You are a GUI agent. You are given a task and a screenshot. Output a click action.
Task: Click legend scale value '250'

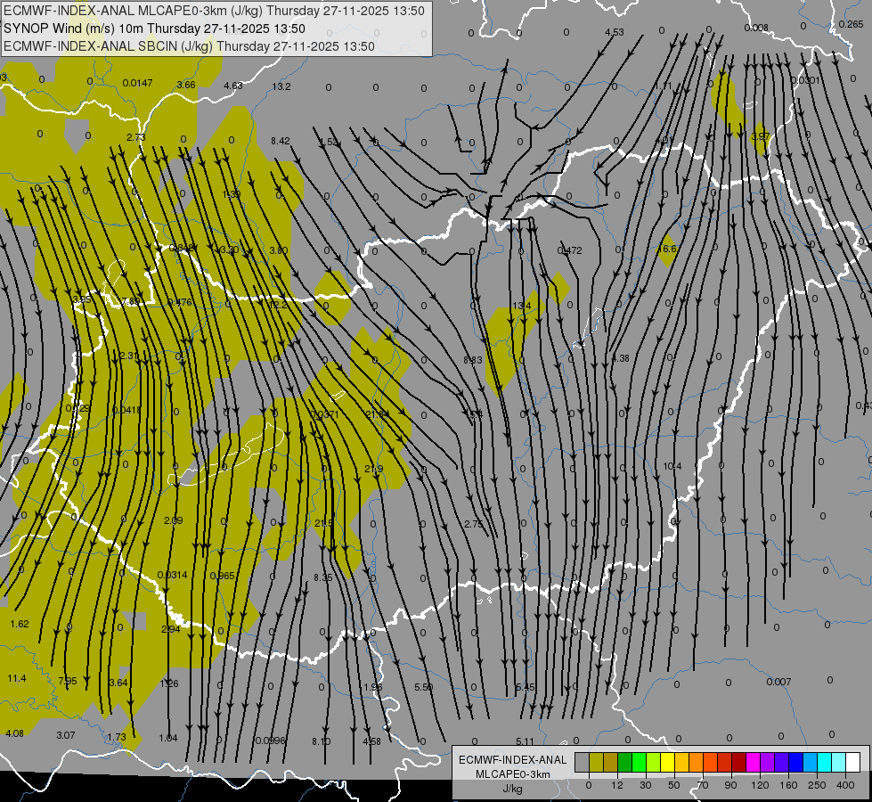(x=817, y=785)
